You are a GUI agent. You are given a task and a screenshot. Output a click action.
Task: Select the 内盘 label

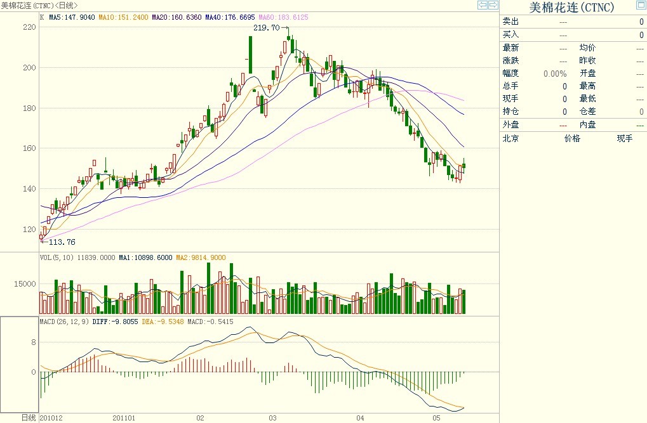coord(587,124)
